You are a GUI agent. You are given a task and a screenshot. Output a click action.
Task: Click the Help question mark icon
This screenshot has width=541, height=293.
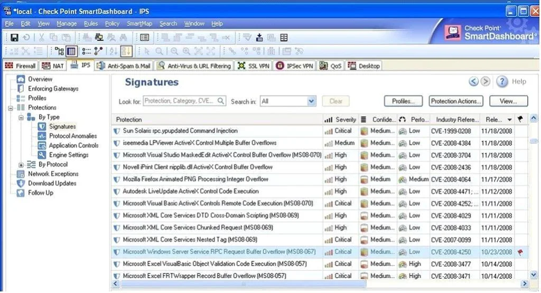coord(502,82)
